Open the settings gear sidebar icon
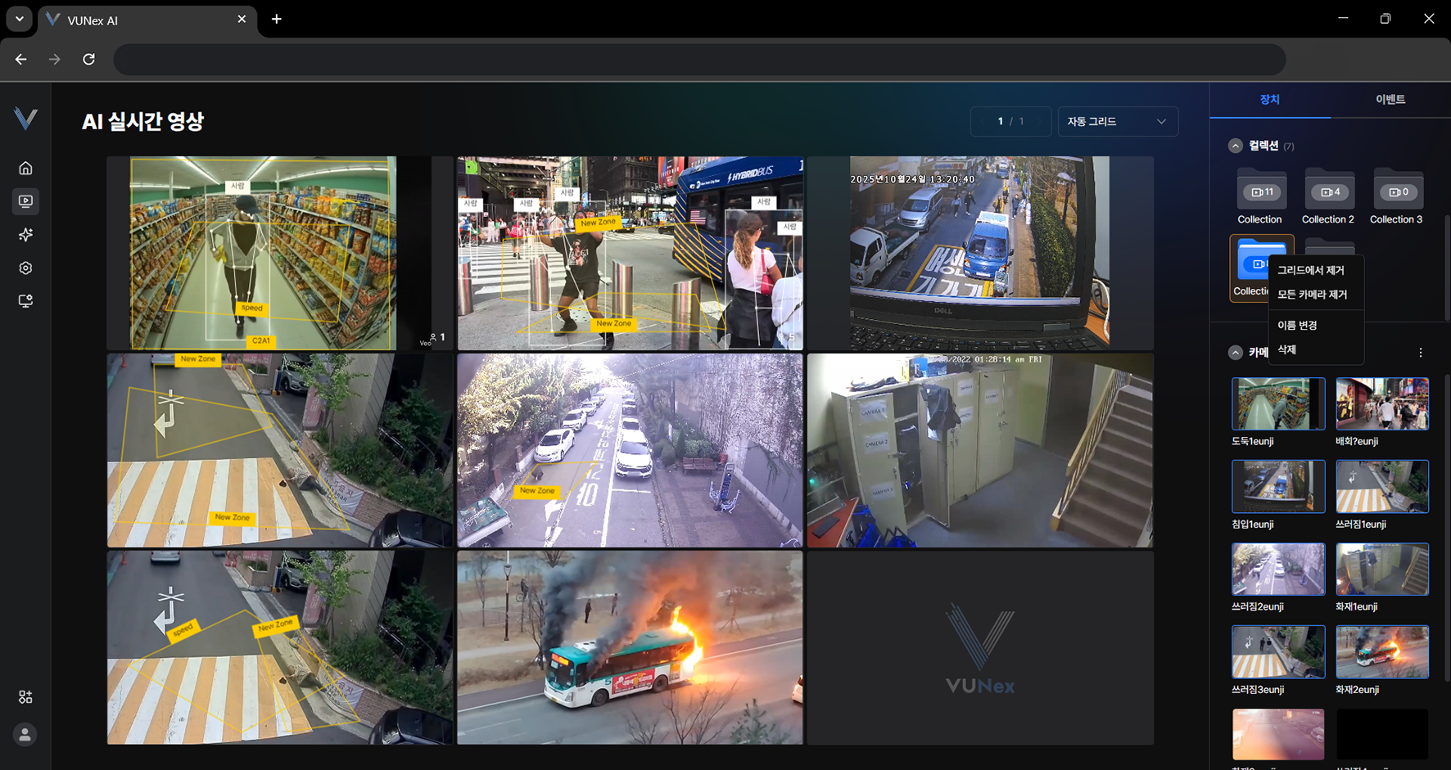 tap(25, 268)
